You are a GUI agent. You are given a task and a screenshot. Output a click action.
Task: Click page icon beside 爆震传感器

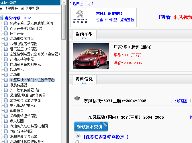6,85
